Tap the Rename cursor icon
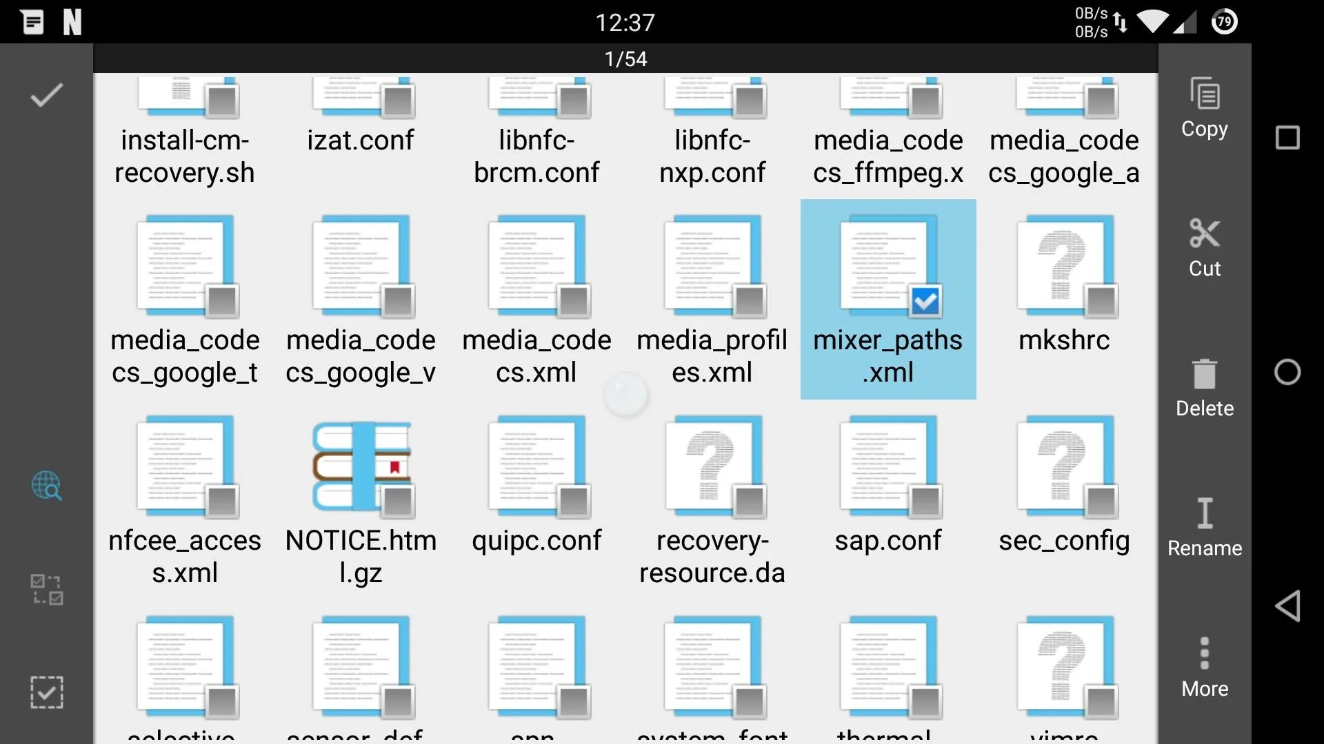1324x744 pixels. (1205, 513)
